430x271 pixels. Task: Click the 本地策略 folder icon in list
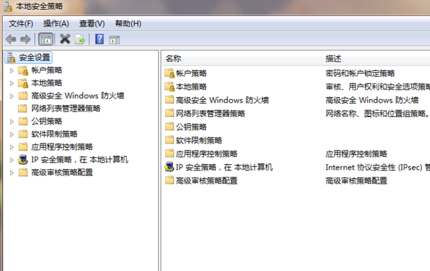pyautogui.click(x=169, y=87)
